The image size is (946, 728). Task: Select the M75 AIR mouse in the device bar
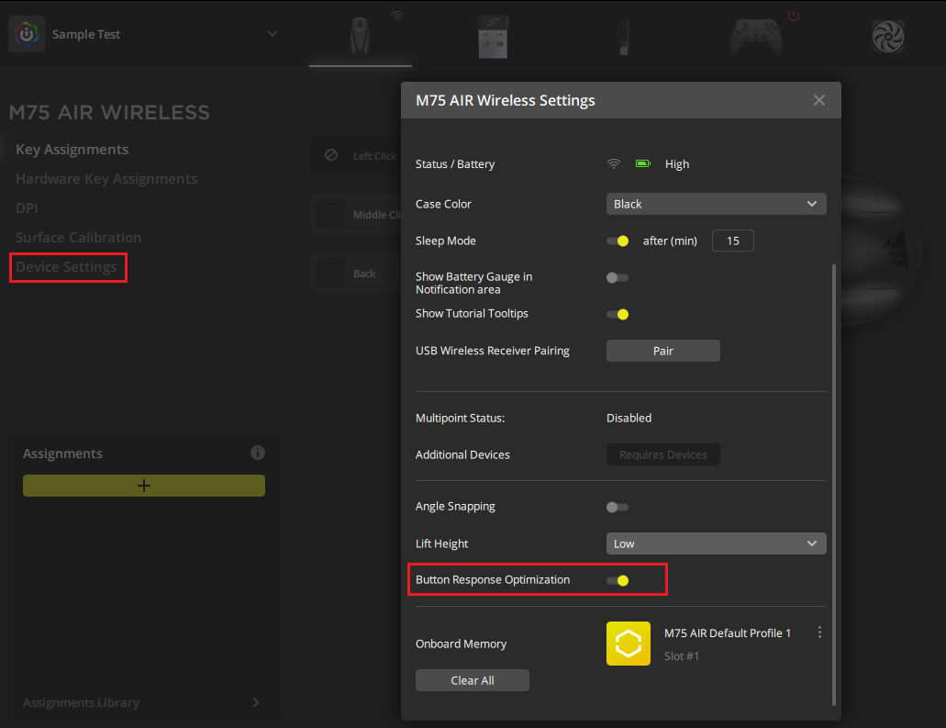[x=360, y=37]
